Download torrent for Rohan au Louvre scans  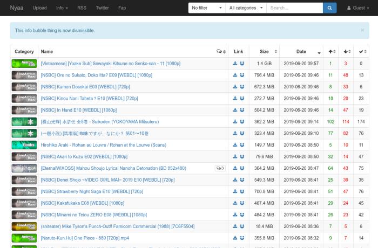pyautogui.click(x=235, y=145)
